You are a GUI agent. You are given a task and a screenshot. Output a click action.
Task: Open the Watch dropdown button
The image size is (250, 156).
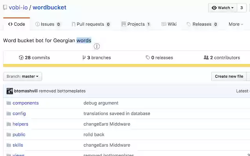click(223, 8)
